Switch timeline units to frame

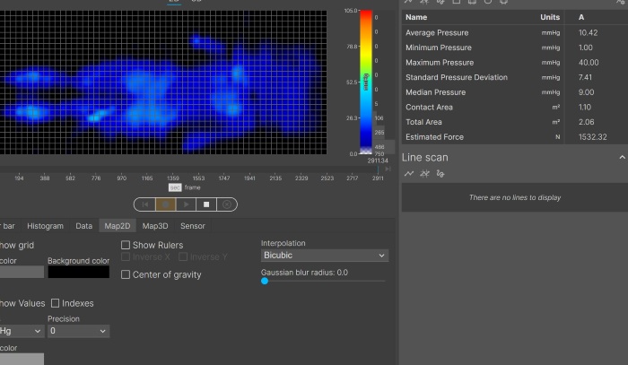(x=192, y=187)
